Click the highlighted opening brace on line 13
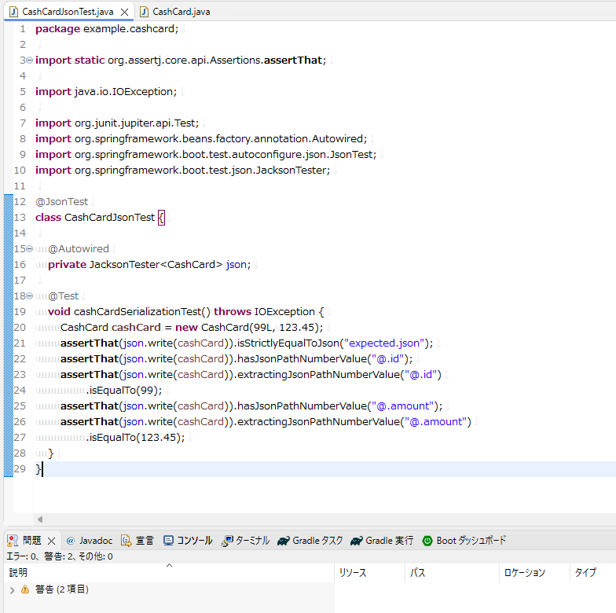Image resolution: width=616 pixels, height=613 pixels. (x=161, y=218)
